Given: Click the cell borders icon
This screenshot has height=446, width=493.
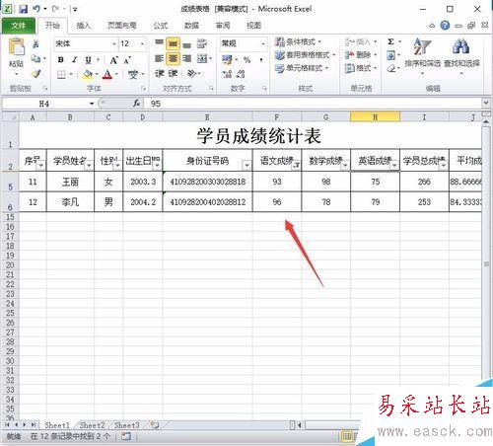Looking at the screenshot, I should pyautogui.click(x=61, y=75).
